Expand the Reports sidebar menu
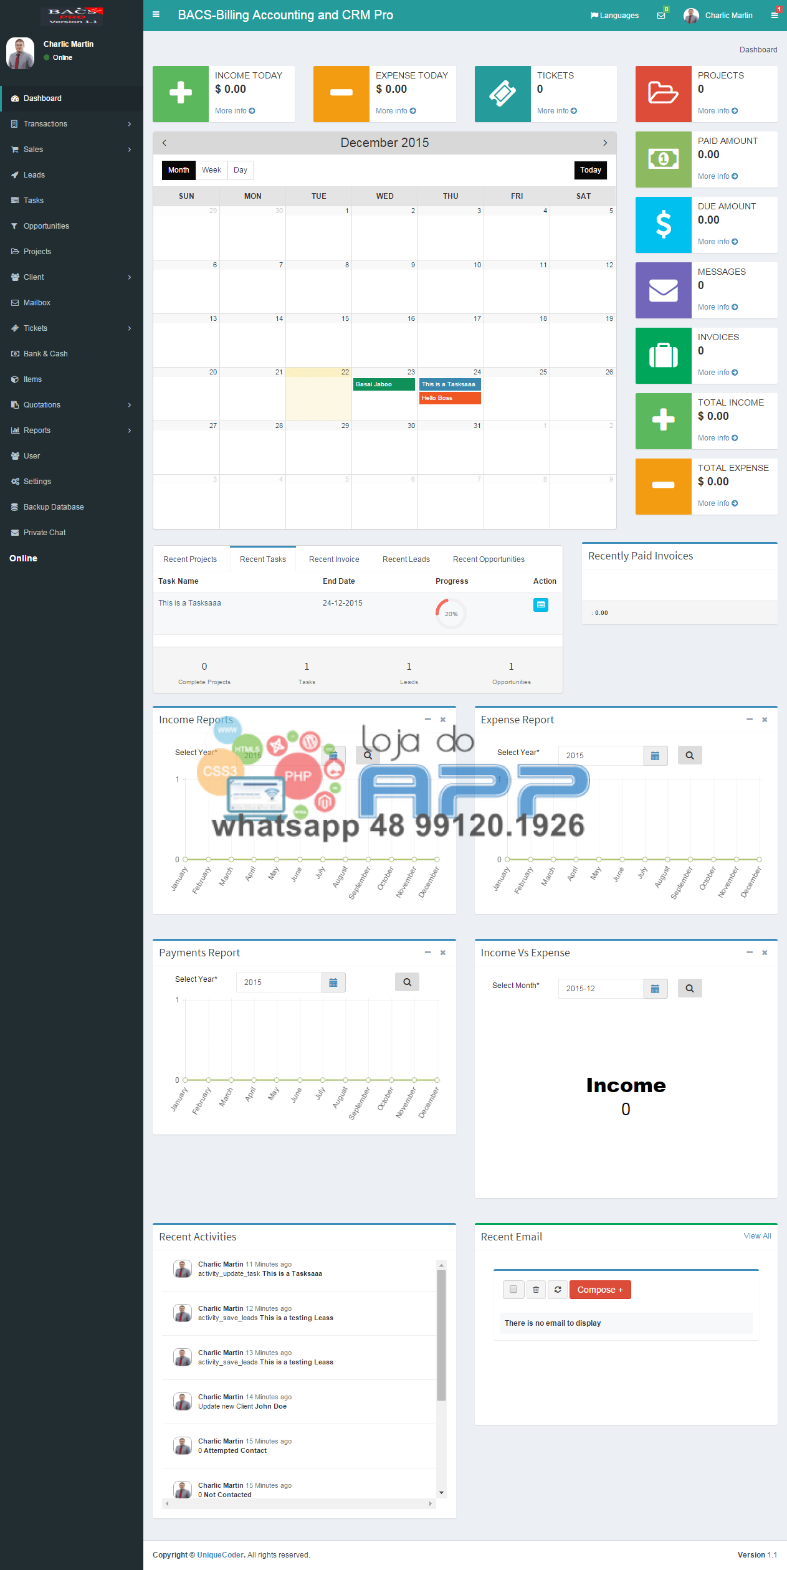Image resolution: width=787 pixels, height=1570 pixels. tap(72, 431)
